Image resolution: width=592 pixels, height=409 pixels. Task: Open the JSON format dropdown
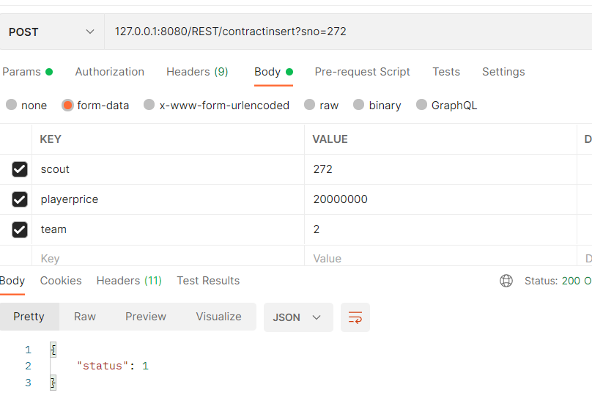[298, 317]
